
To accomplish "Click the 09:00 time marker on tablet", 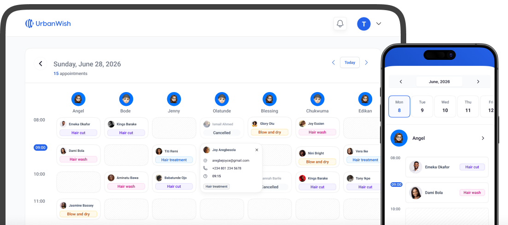I will [41, 148].
